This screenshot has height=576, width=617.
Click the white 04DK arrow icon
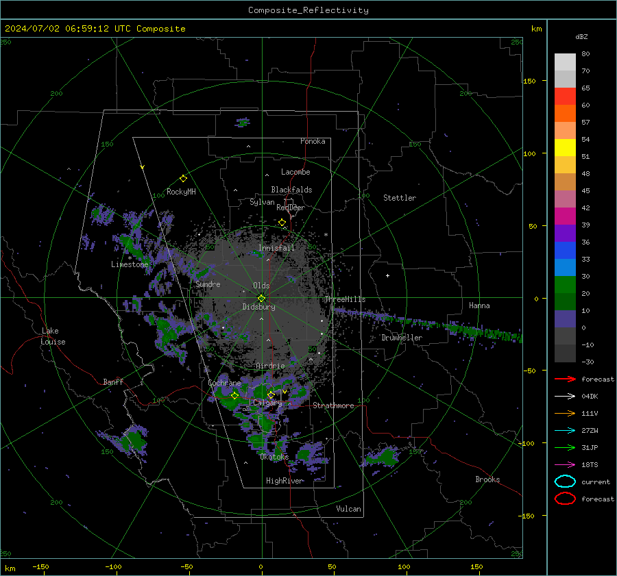(565, 396)
